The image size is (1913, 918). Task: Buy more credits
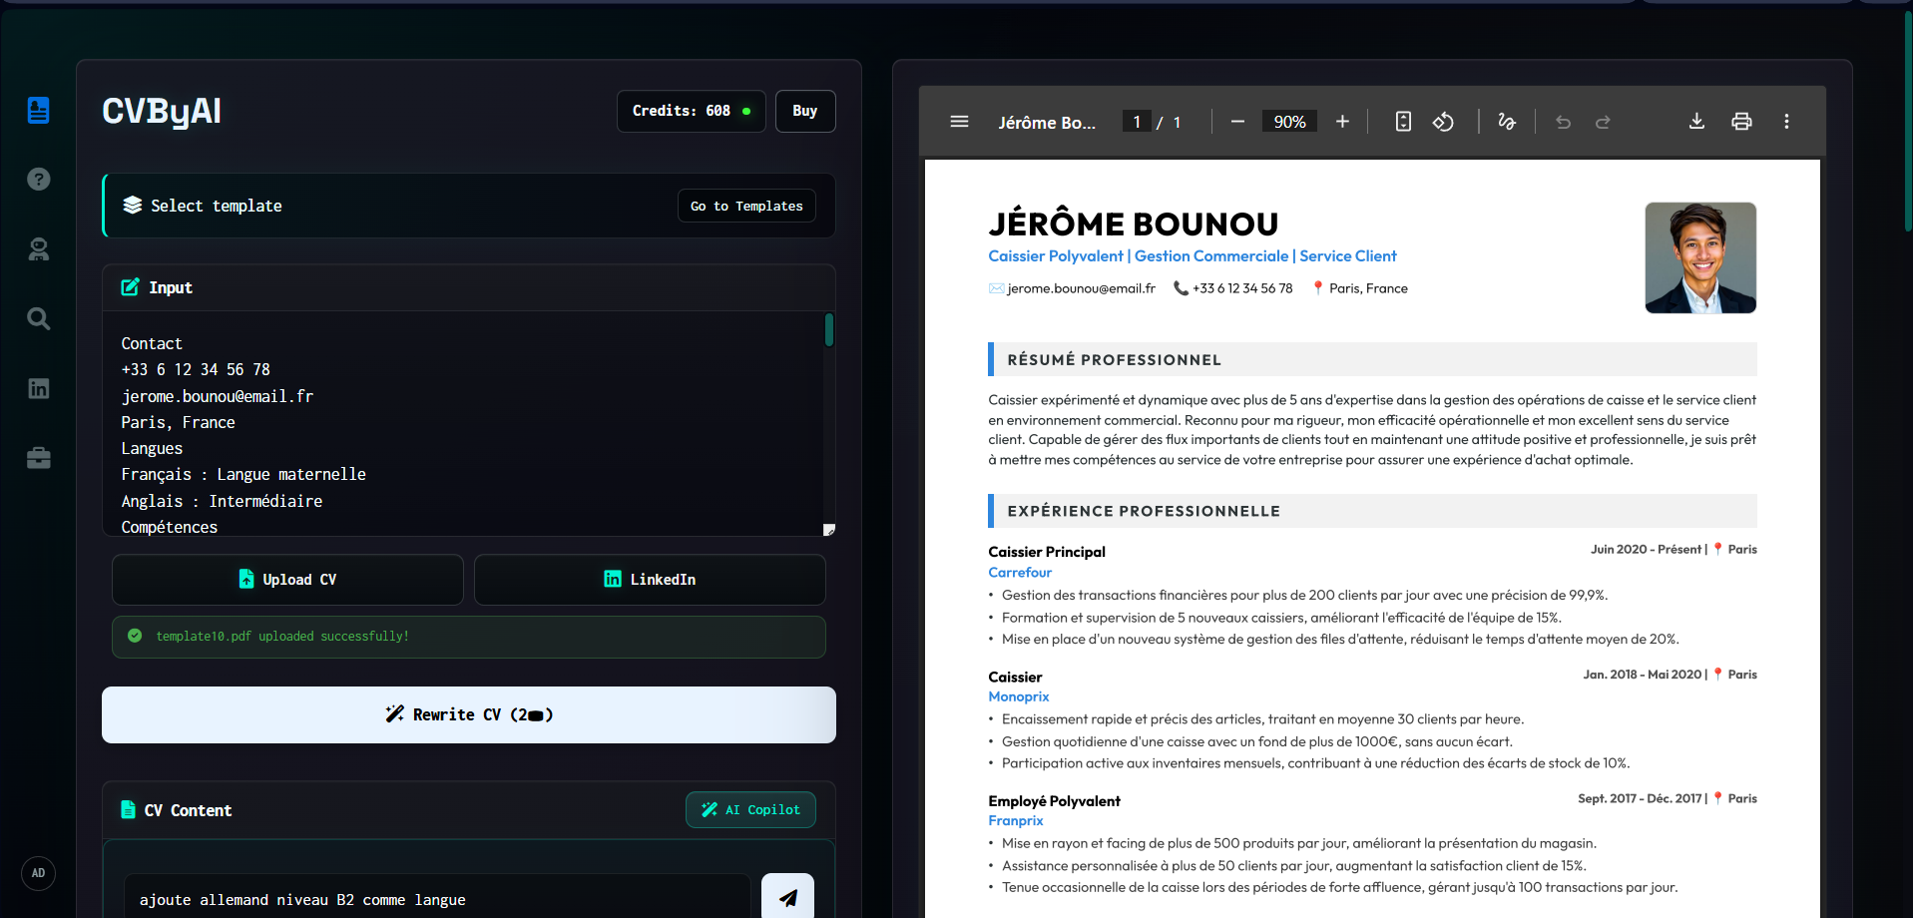805,111
